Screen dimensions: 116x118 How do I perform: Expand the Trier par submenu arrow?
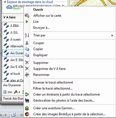point(112,35)
